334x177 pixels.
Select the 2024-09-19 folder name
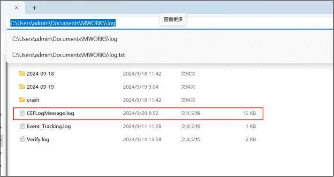tap(40, 87)
